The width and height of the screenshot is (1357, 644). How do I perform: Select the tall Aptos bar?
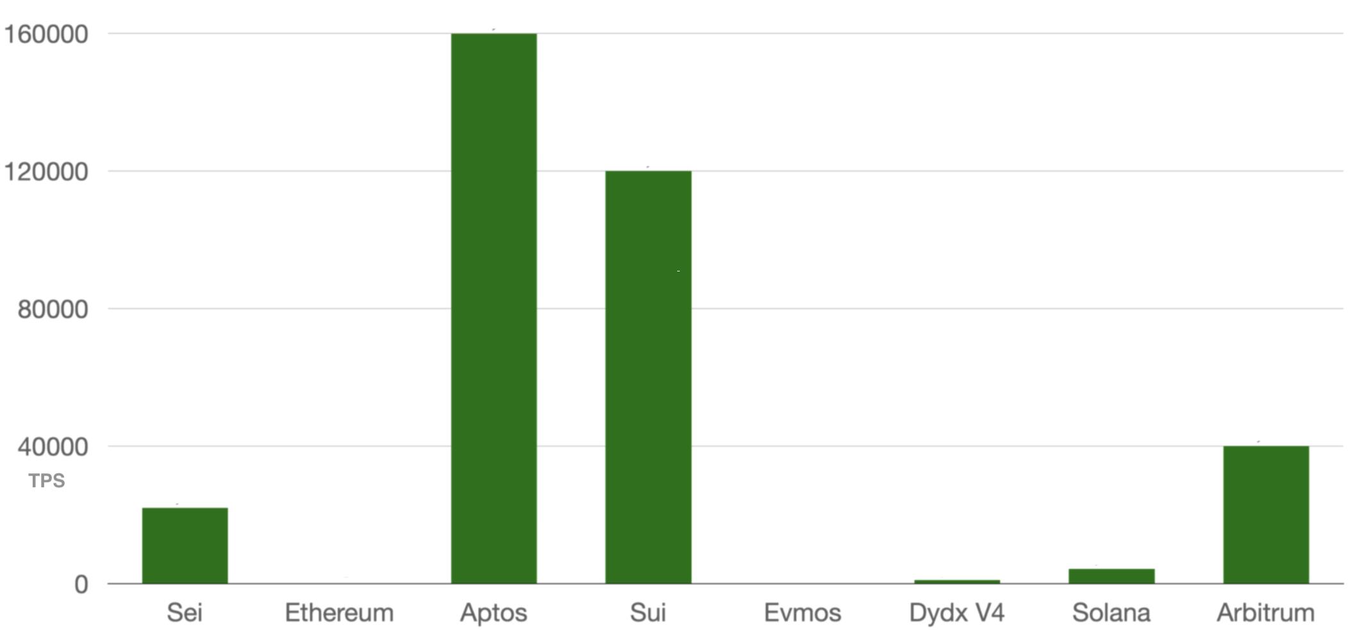coord(493,308)
